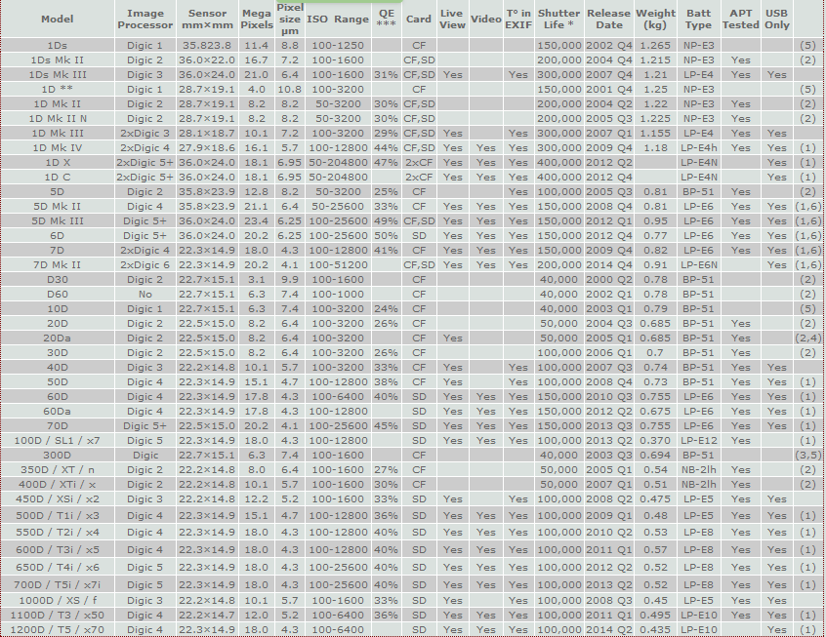Click 'LP-E12' battery type cell

(x=698, y=441)
